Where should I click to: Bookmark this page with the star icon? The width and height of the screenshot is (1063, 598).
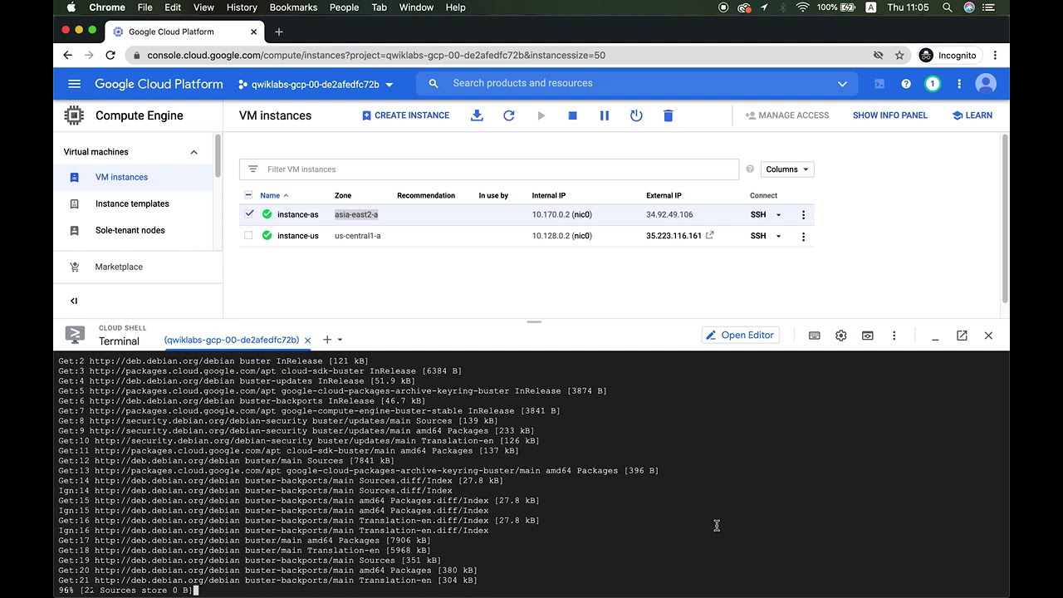pyautogui.click(x=899, y=56)
